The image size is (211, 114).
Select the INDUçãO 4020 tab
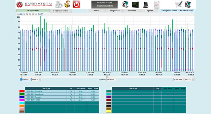[x=33, y=11]
